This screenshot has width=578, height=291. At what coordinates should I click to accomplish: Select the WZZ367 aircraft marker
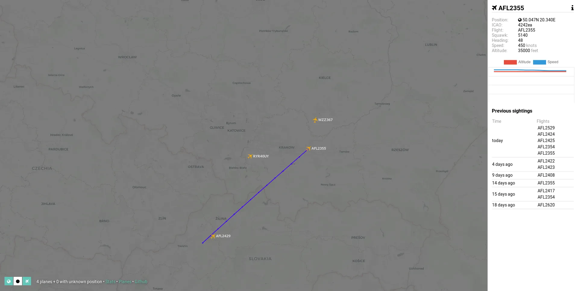pyautogui.click(x=315, y=120)
